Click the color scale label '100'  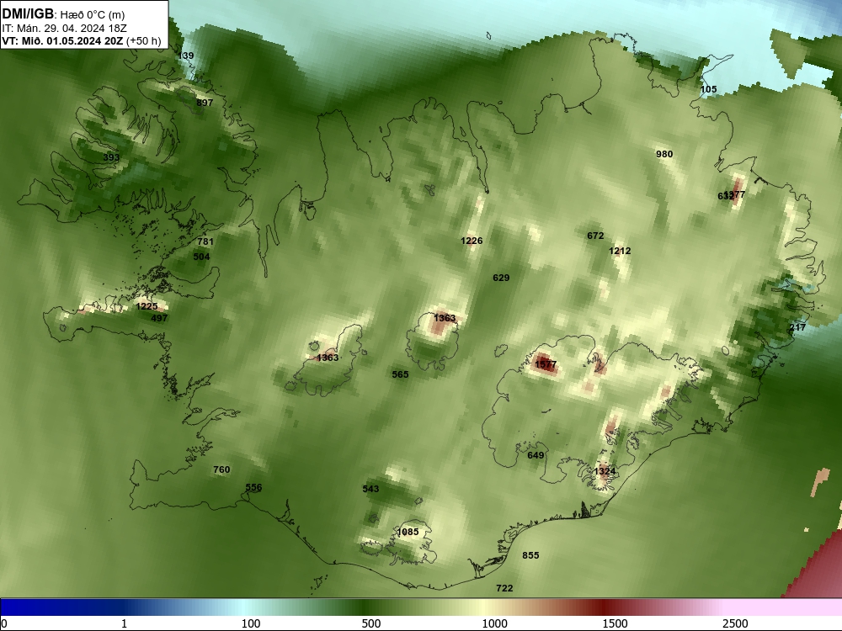251,623
